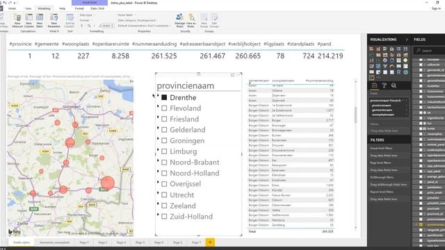Viewport: 445px width, 250px height.
Task: Select the Gauge visual icon
Action: 392,67
